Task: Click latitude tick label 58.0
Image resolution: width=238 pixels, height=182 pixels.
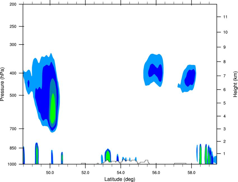Action: (192, 173)
